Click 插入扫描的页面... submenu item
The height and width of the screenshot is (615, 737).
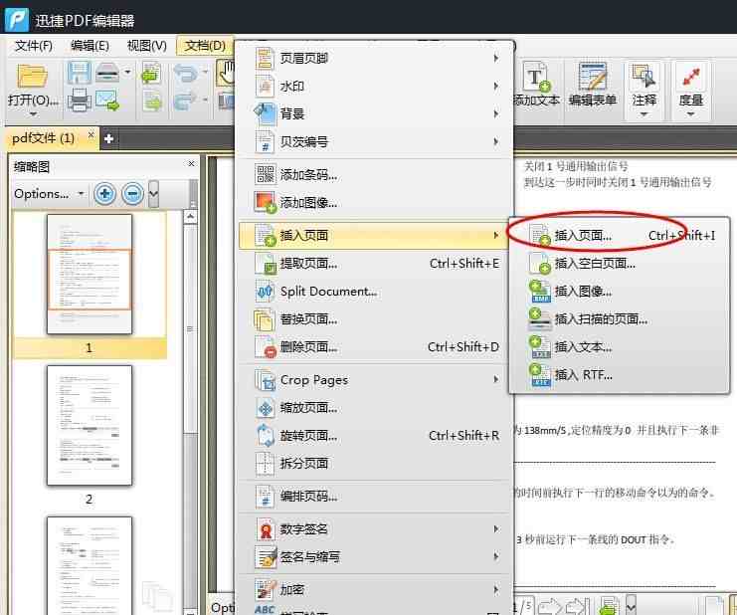tap(621, 319)
